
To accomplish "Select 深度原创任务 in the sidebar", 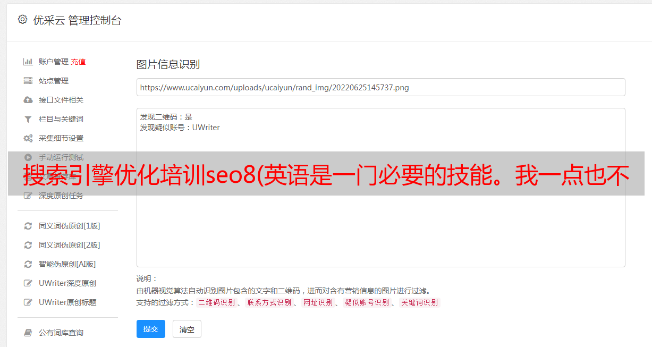I will tap(61, 196).
